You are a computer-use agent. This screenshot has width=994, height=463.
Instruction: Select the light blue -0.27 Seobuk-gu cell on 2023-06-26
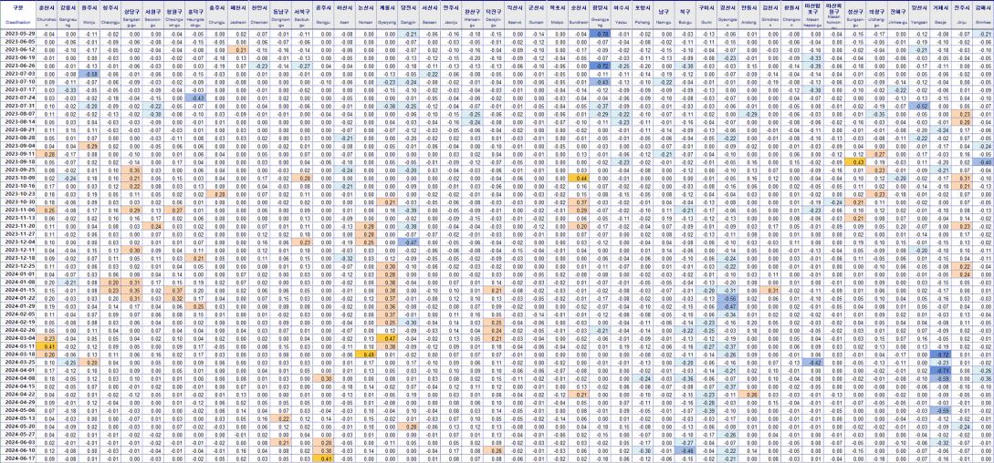tap(303, 66)
